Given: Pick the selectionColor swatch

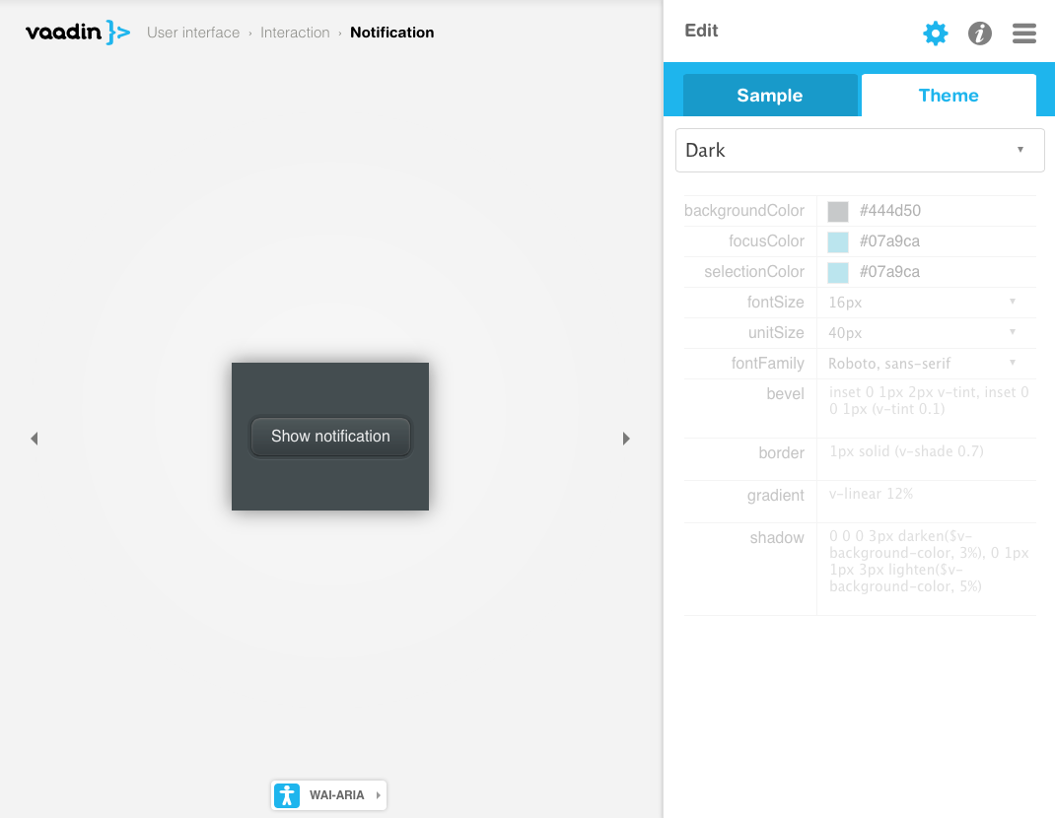Looking at the screenshot, I should (x=838, y=272).
